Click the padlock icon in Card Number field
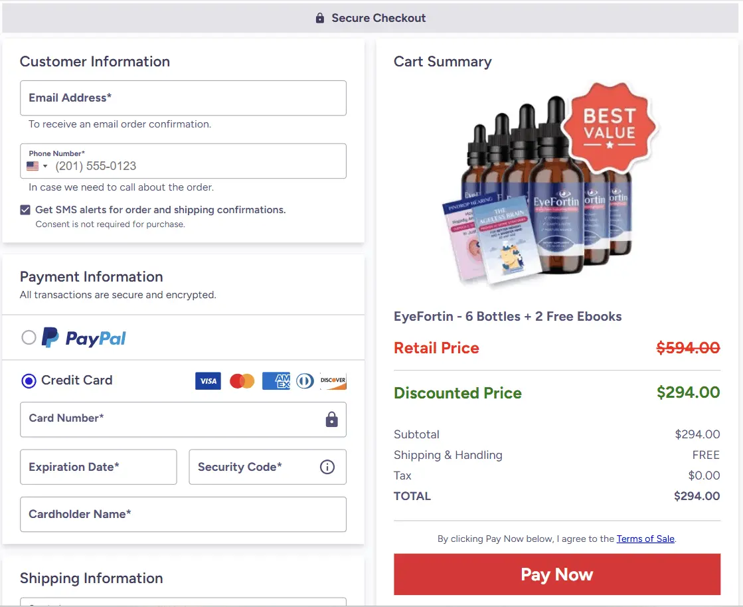 pos(331,419)
